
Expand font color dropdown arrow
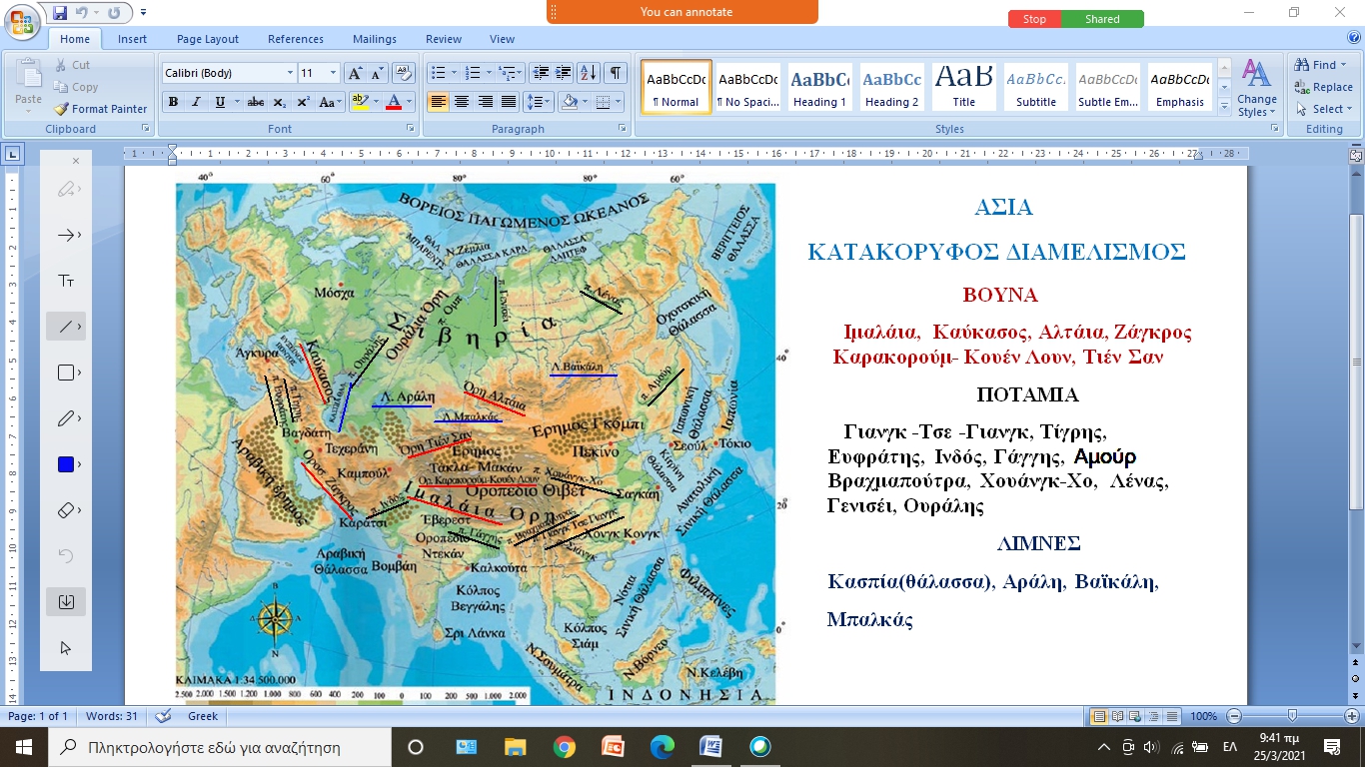[x=411, y=102]
